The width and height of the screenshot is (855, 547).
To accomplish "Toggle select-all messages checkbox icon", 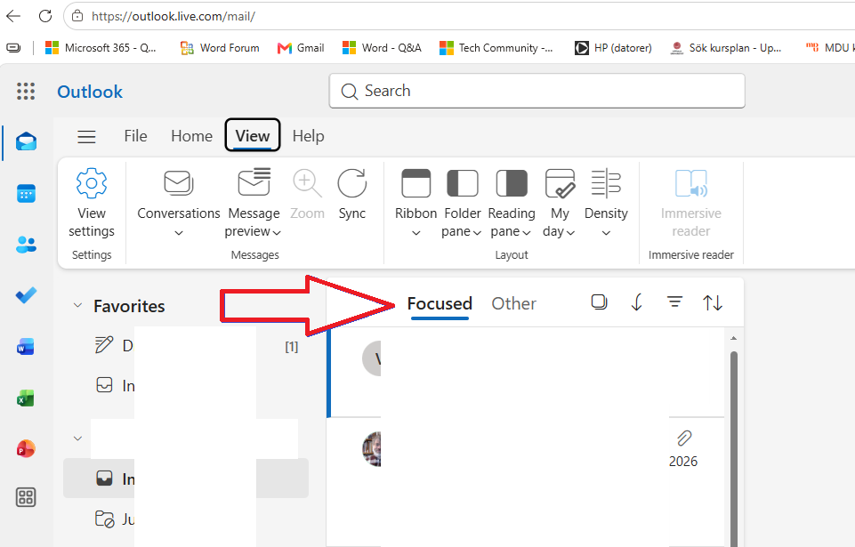I will [x=599, y=302].
